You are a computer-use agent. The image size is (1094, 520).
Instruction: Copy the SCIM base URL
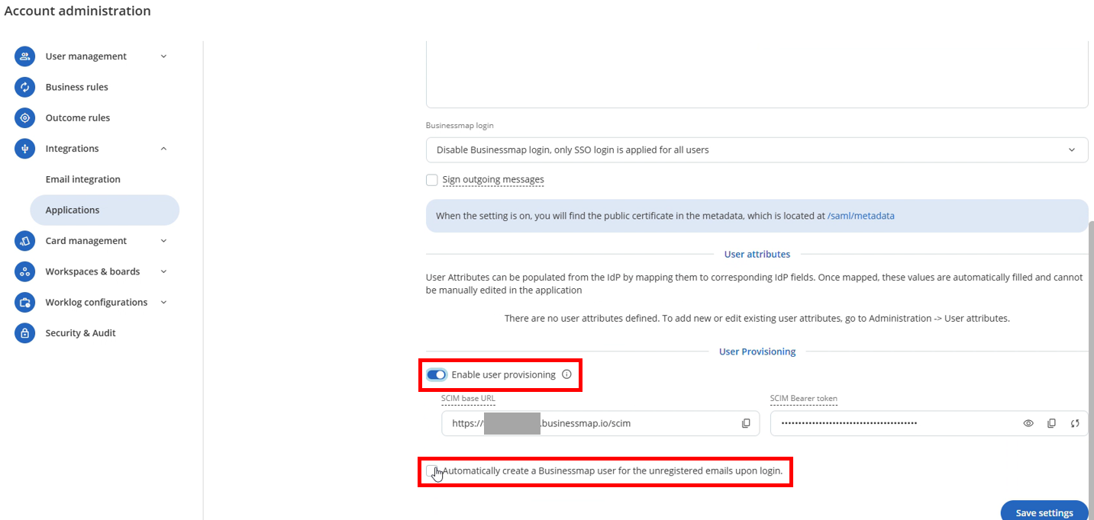746,423
